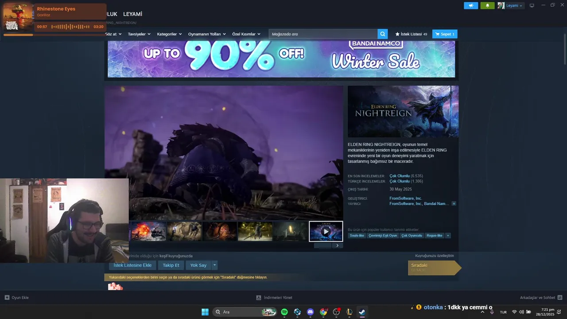The width and height of the screenshot is (567, 319).
Task: Show hidden system tray icons chevron
Action: tap(482, 312)
